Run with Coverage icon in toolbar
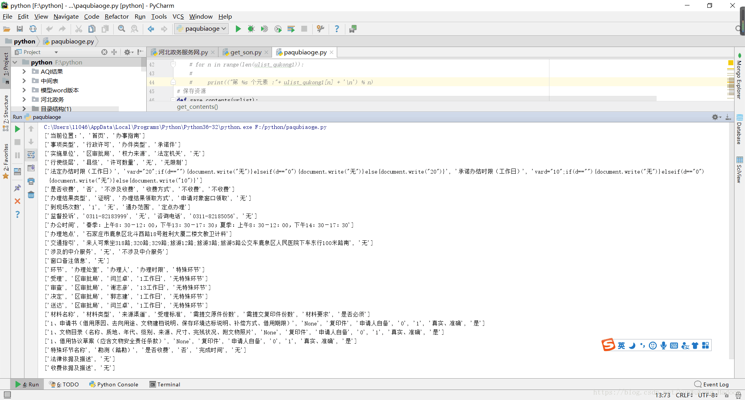The image size is (745, 400). (264, 29)
